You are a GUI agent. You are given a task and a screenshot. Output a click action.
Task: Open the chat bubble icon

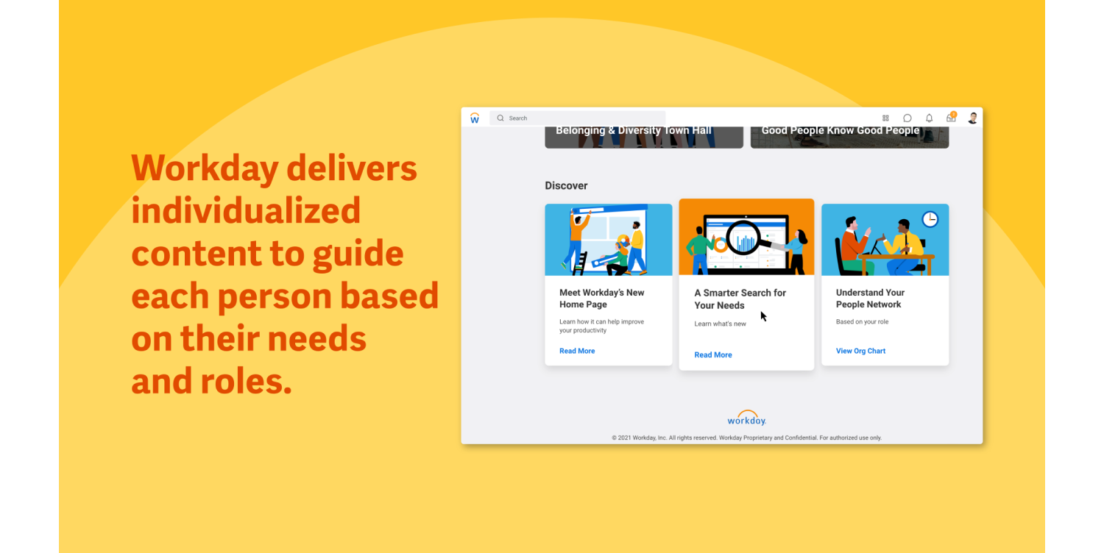click(907, 118)
